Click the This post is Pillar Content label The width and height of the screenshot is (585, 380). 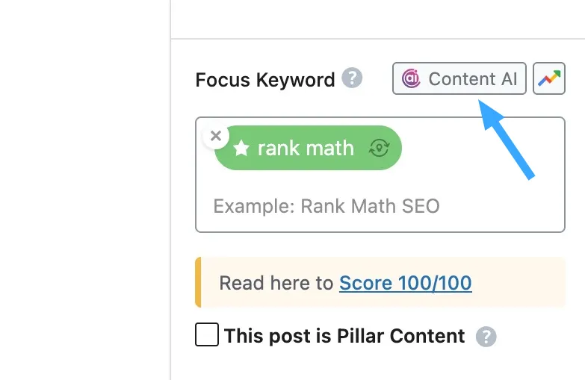coord(344,336)
